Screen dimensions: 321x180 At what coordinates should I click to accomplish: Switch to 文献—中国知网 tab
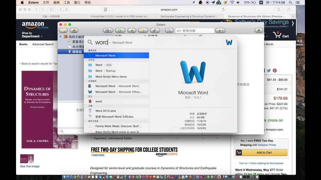tap(51, 16)
